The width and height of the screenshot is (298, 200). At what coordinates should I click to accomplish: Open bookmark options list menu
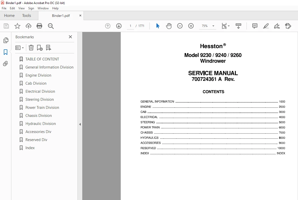pos(20,48)
